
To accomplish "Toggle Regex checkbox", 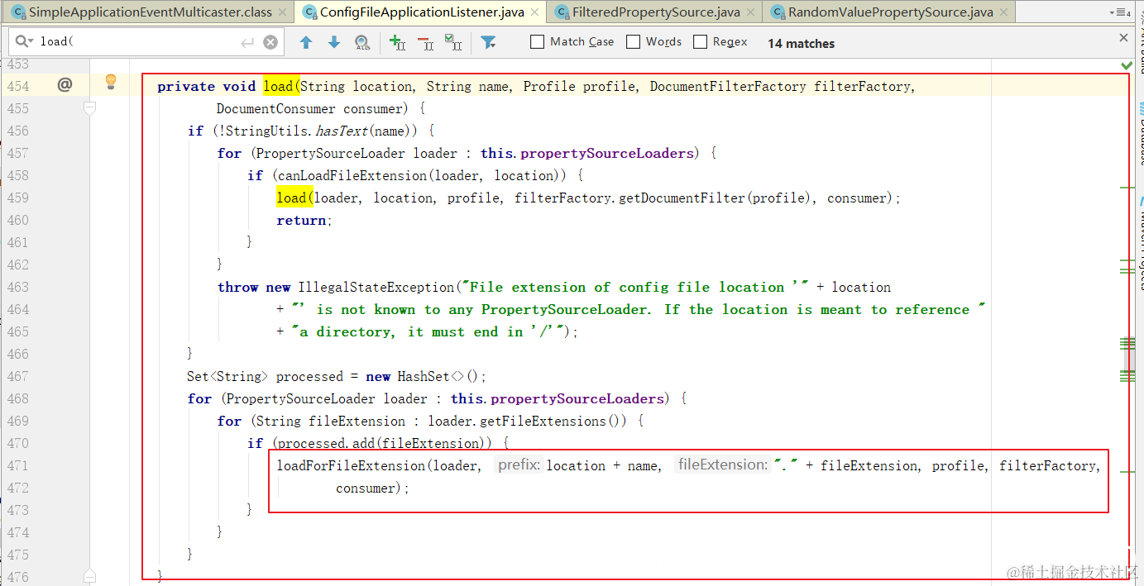I will pos(701,42).
